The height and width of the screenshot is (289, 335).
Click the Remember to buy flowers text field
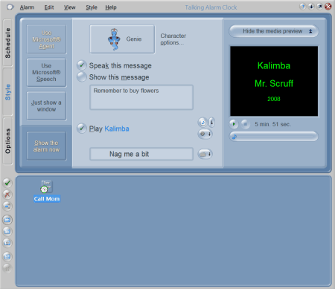point(141,97)
